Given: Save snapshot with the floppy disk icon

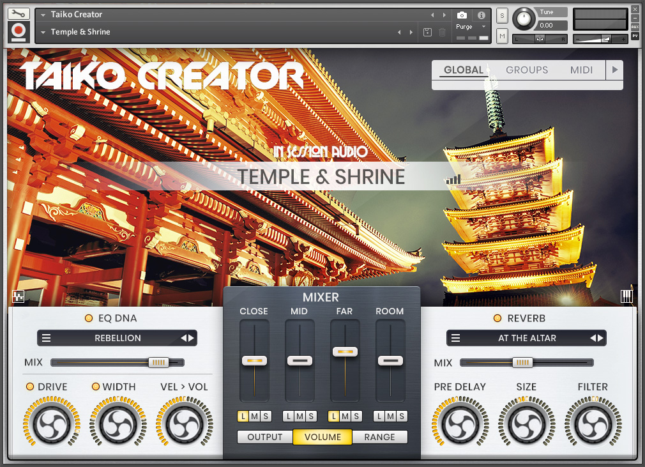Looking at the screenshot, I should 427,32.
